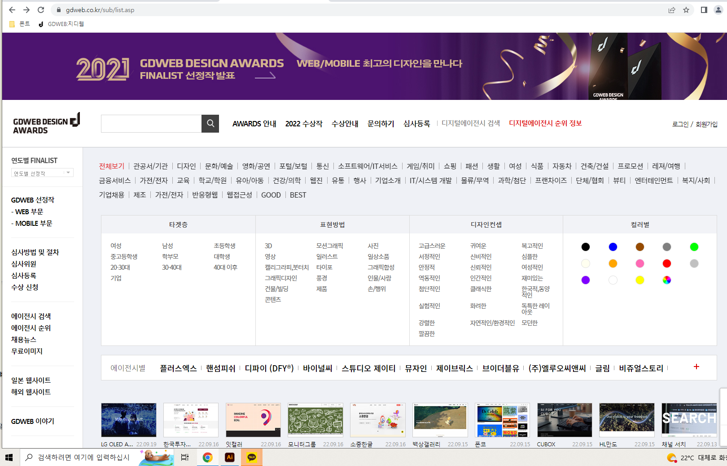Select the blue color swatch
727x466 pixels.
click(x=613, y=247)
